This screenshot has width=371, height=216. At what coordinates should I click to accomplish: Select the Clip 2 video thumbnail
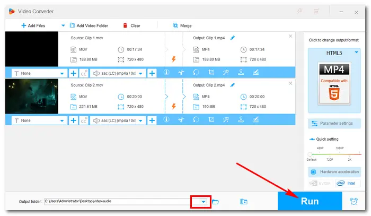click(32, 96)
